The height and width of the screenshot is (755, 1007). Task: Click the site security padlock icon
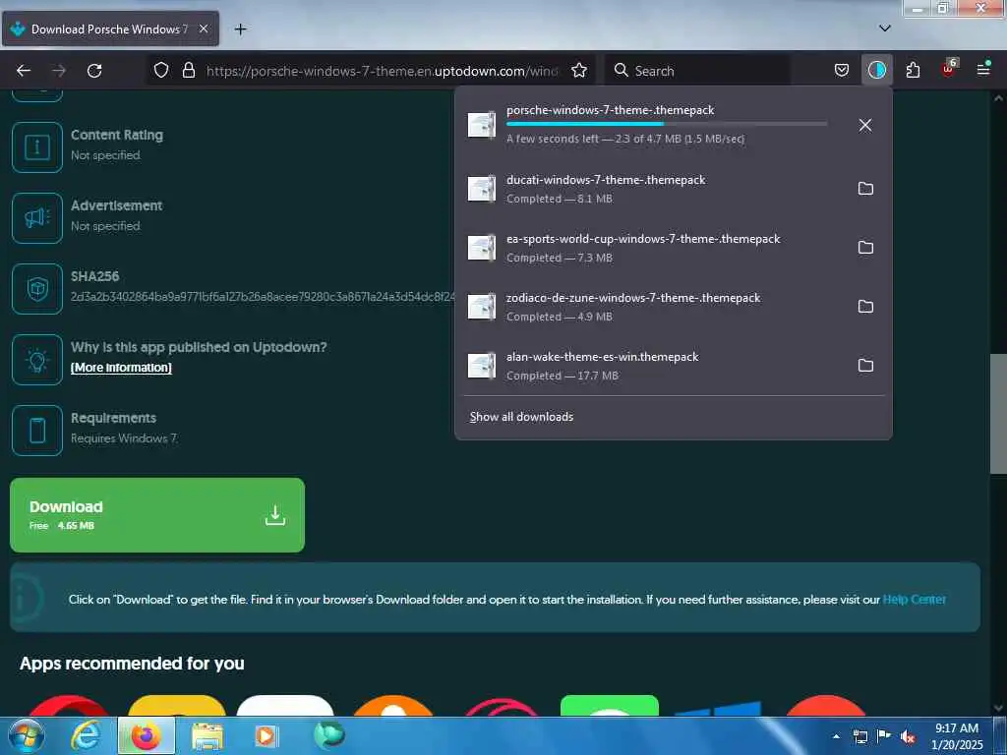pyautogui.click(x=188, y=70)
